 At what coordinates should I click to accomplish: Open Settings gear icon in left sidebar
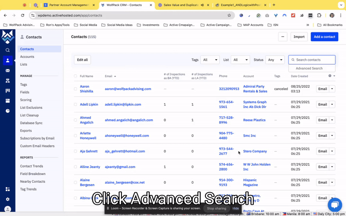pos(7,199)
